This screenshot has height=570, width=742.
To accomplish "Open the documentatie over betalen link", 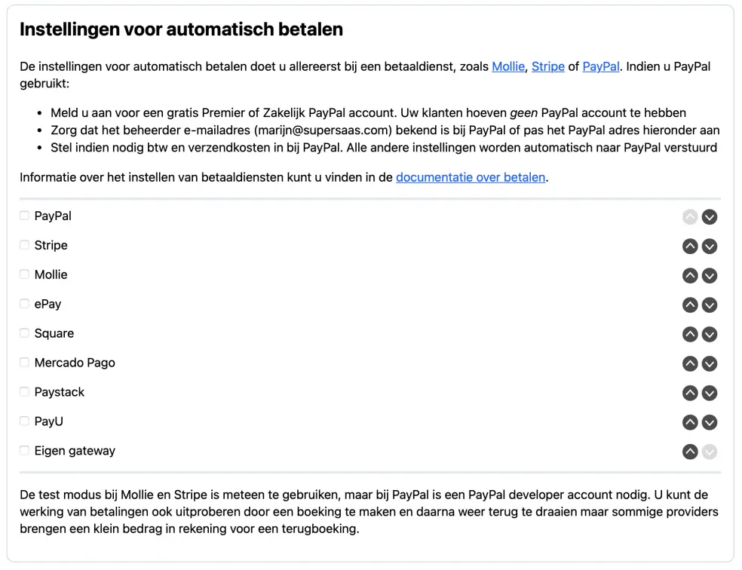I will pos(470,177).
